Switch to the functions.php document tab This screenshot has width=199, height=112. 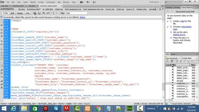pyautogui.click(x=18, y=6)
